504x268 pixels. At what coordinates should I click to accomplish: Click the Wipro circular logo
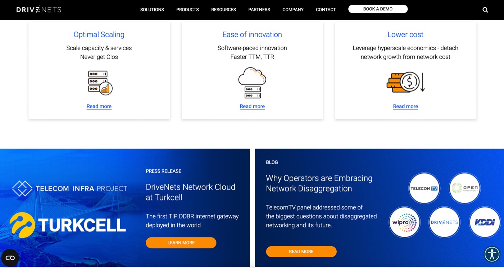405,222
